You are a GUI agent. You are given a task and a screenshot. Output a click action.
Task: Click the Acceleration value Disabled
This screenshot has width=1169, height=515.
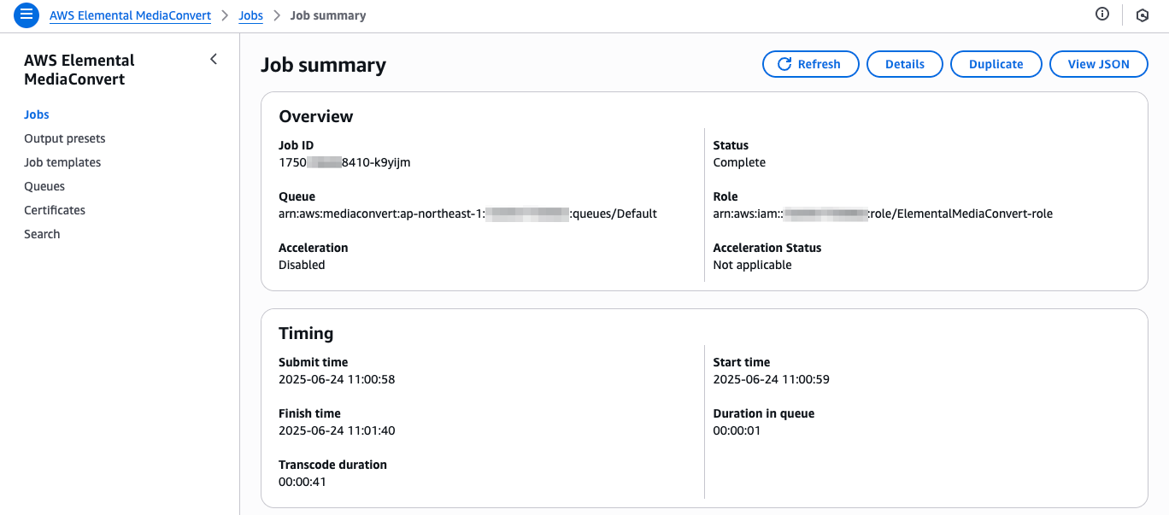click(302, 265)
